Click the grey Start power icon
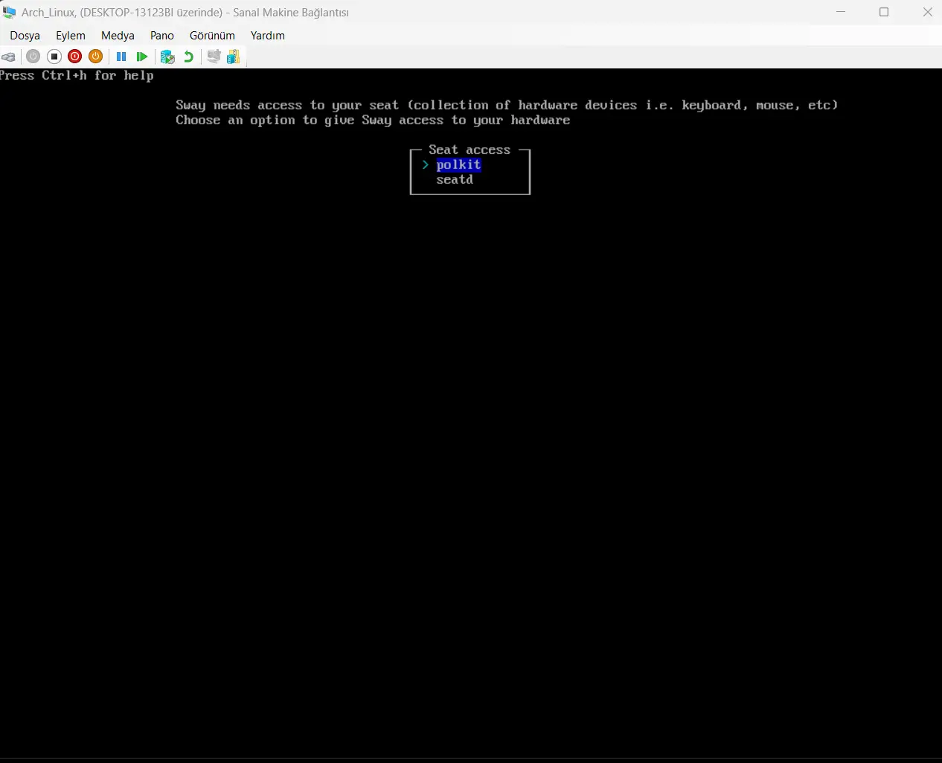This screenshot has width=942, height=763. [x=33, y=57]
